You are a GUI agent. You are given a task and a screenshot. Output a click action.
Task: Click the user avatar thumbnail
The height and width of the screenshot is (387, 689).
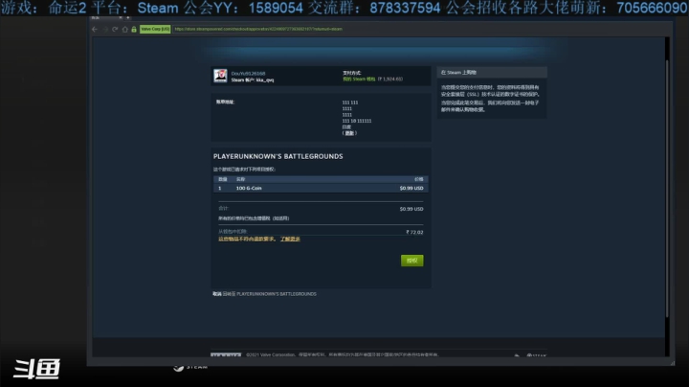pyautogui.click(x=220, y=76)
